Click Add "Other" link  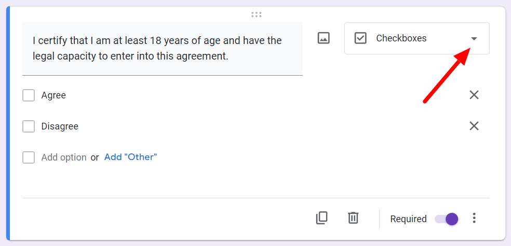tap(130, 157)
